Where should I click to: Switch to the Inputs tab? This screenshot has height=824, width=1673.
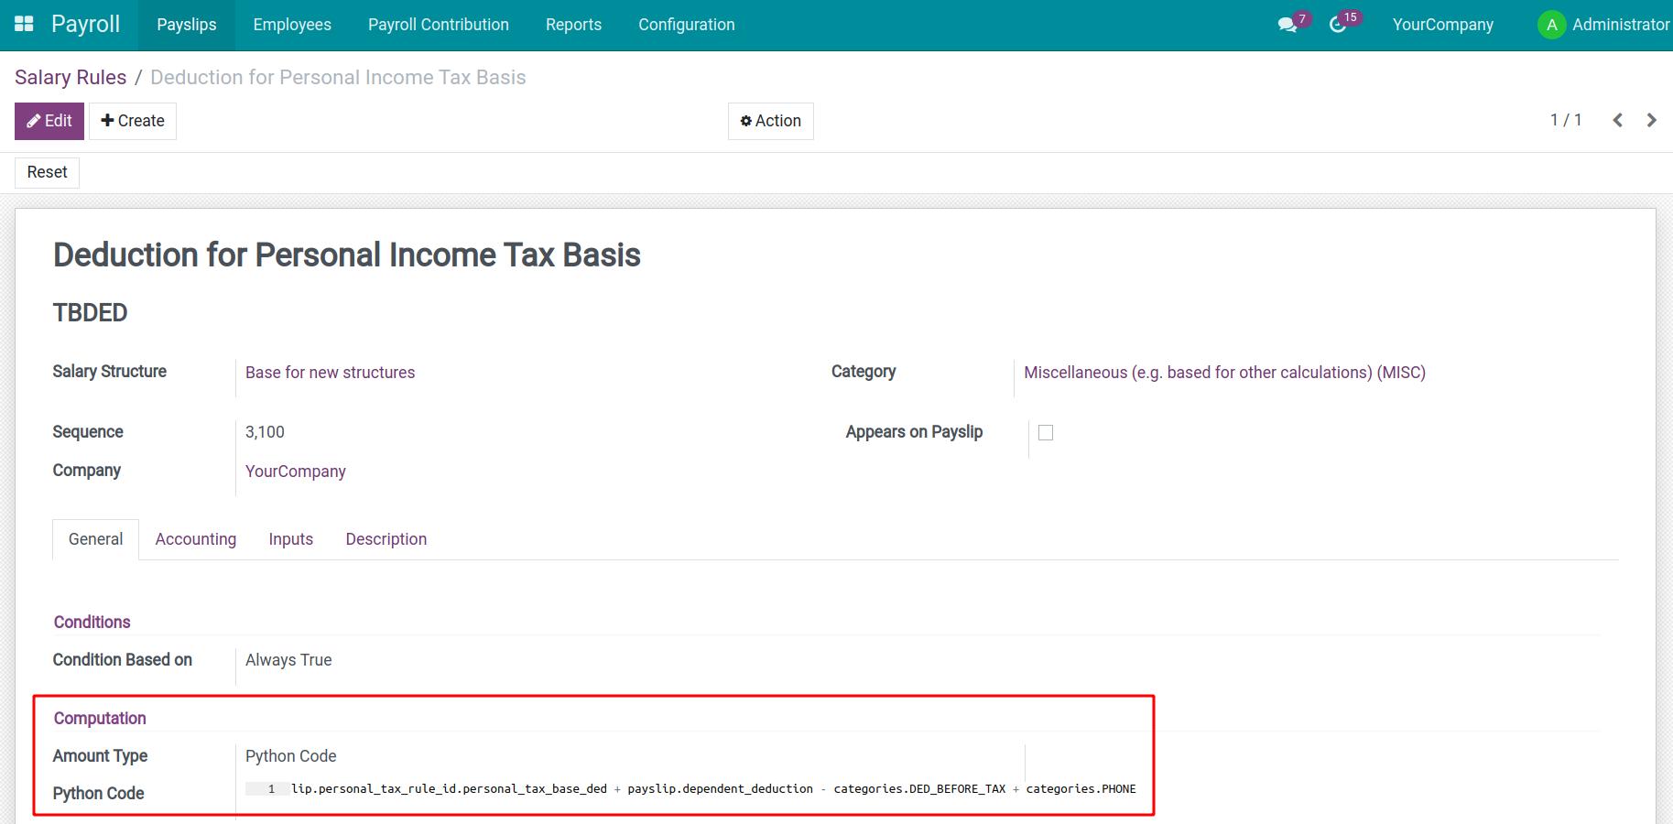290,538
